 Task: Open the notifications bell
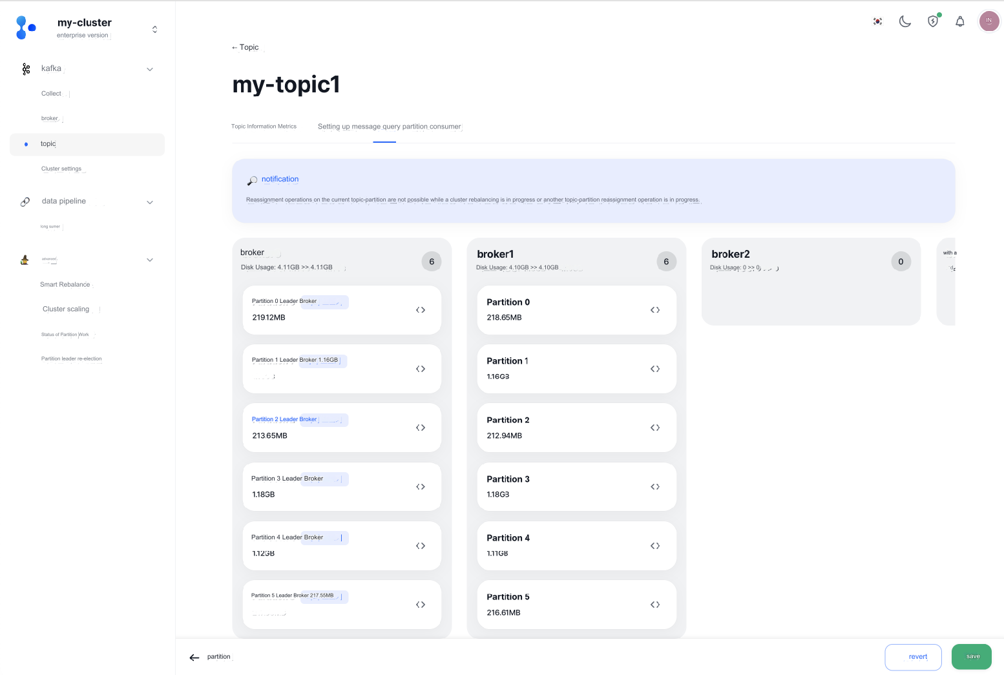point(960,21)
